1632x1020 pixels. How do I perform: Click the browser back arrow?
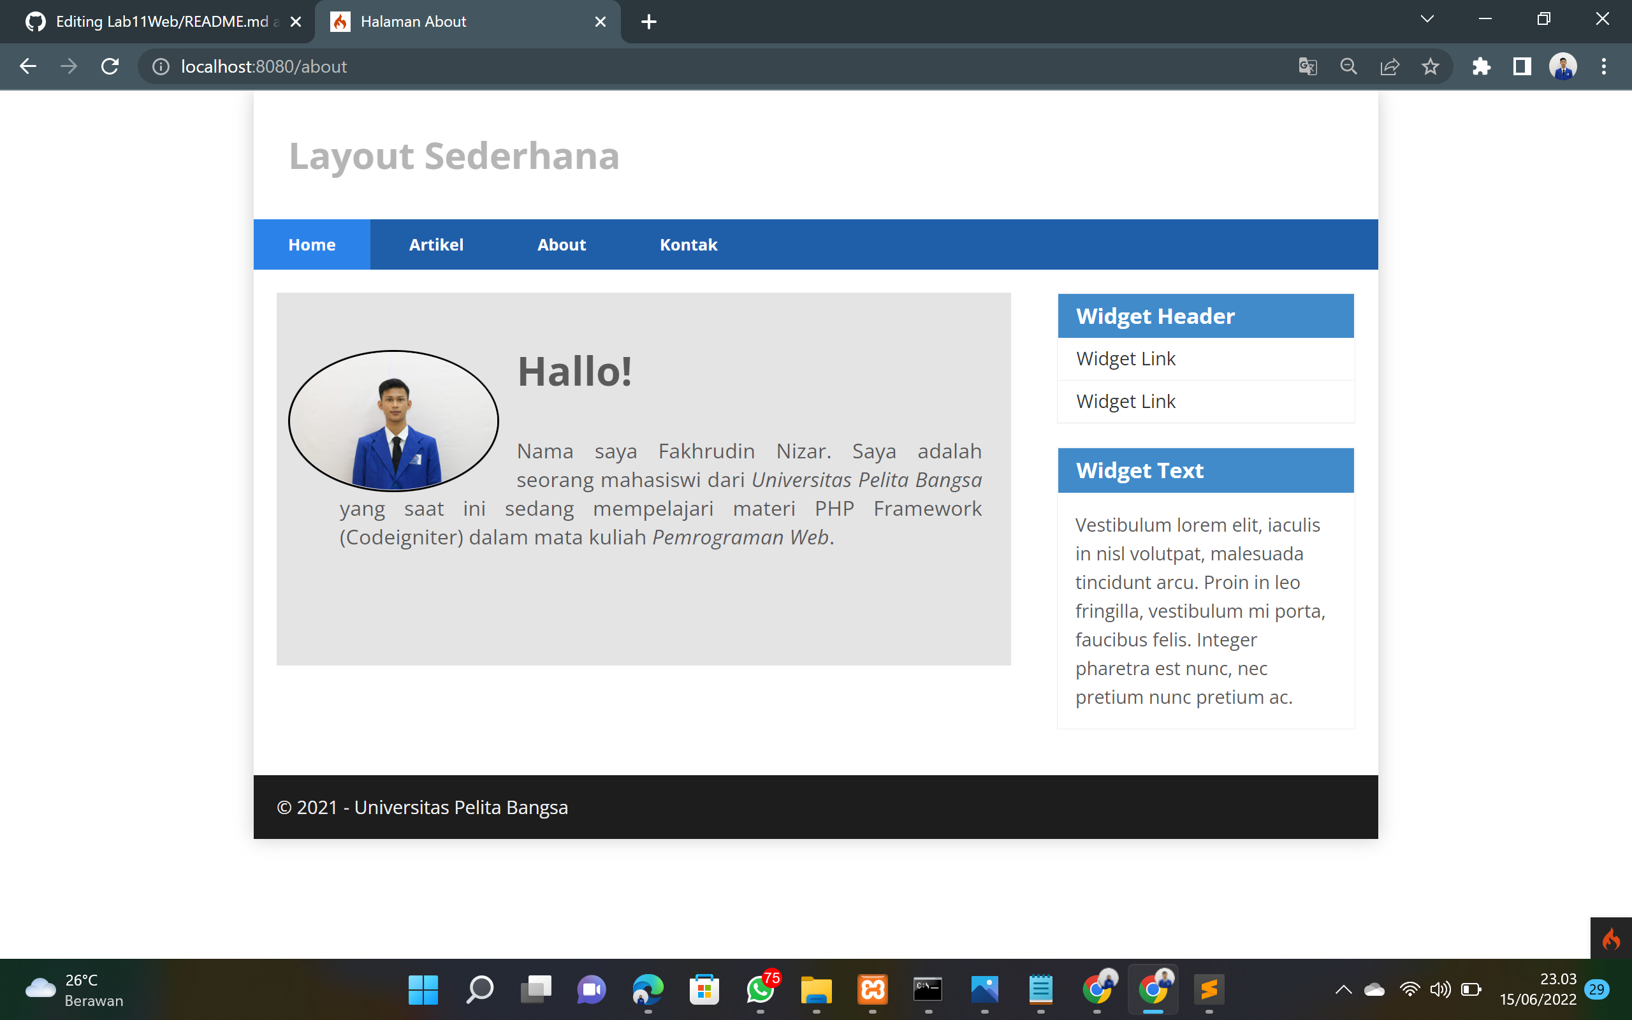(x=27, y=66)
